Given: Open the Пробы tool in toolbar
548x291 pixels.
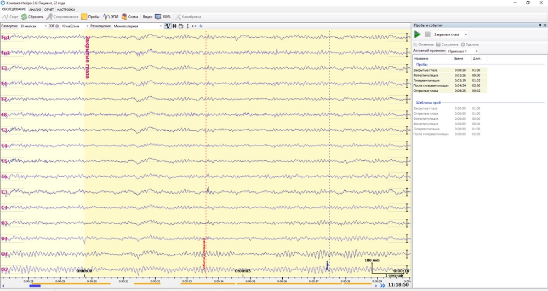Looking at the screenshot, I should coord(84,17).
